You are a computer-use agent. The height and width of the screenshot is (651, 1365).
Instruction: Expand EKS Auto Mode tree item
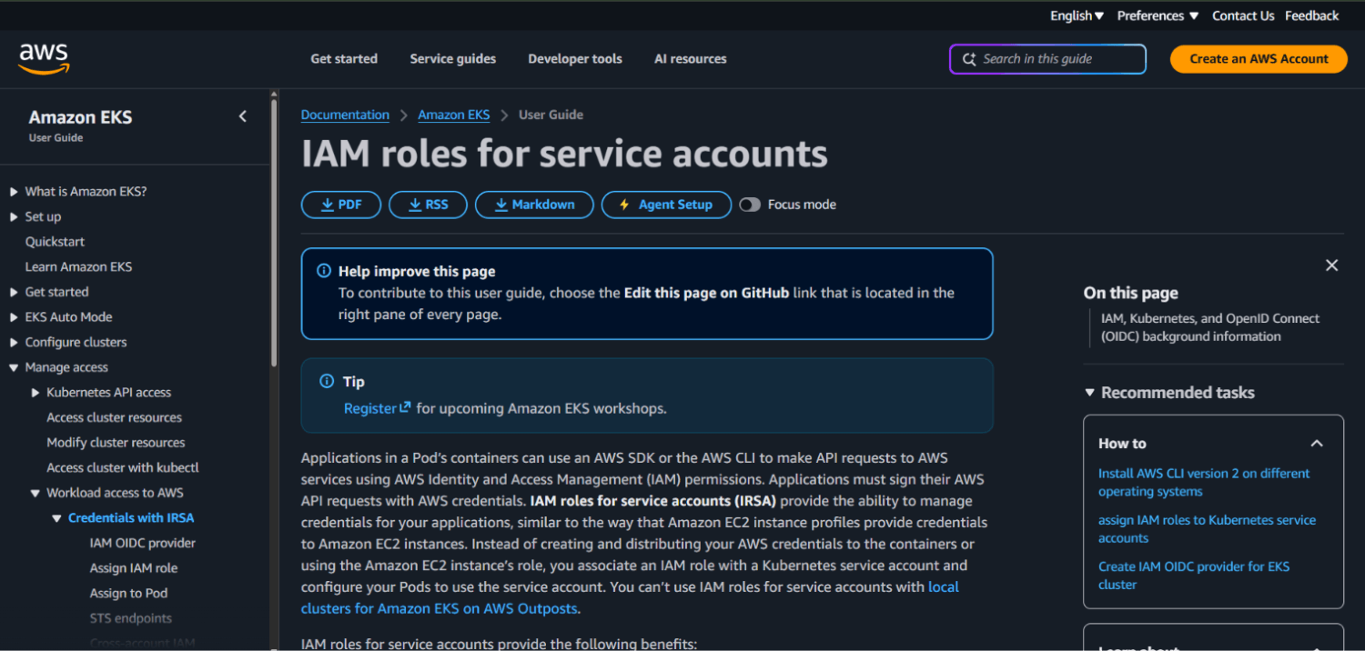[x=14, y=317]
